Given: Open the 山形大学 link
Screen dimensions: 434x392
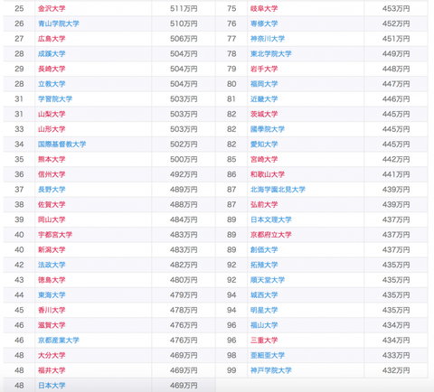Looking at the screenshot, I should (x=52, y=129).
